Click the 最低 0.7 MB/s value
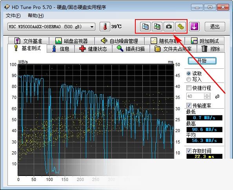The width and height of the screenshot is (233, 190). point(204,118)
